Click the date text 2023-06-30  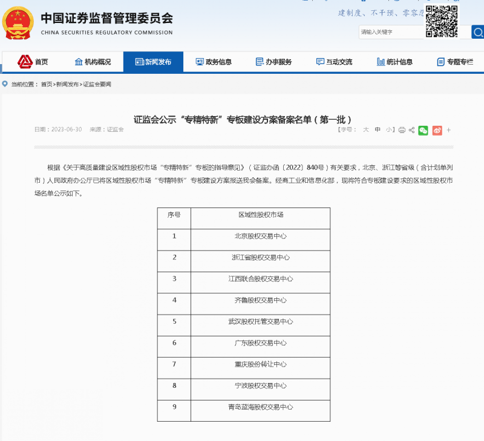pyautogui.click(x=67, y=129)
